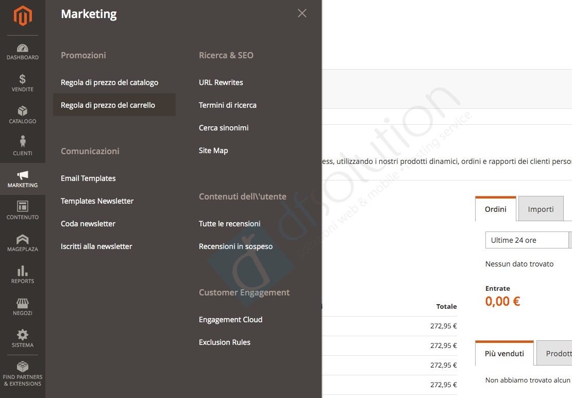Screen dimensions: 572x398
Task: Open Coda newsletter menu item
Action: (88, 224)
